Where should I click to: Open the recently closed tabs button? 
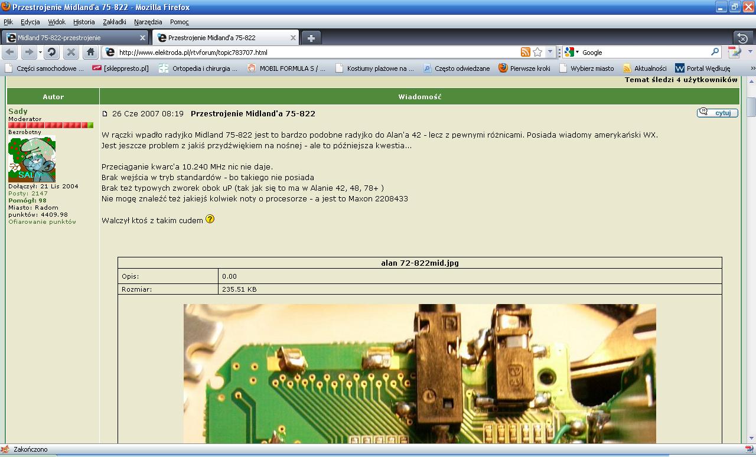[x=744, y=38]
